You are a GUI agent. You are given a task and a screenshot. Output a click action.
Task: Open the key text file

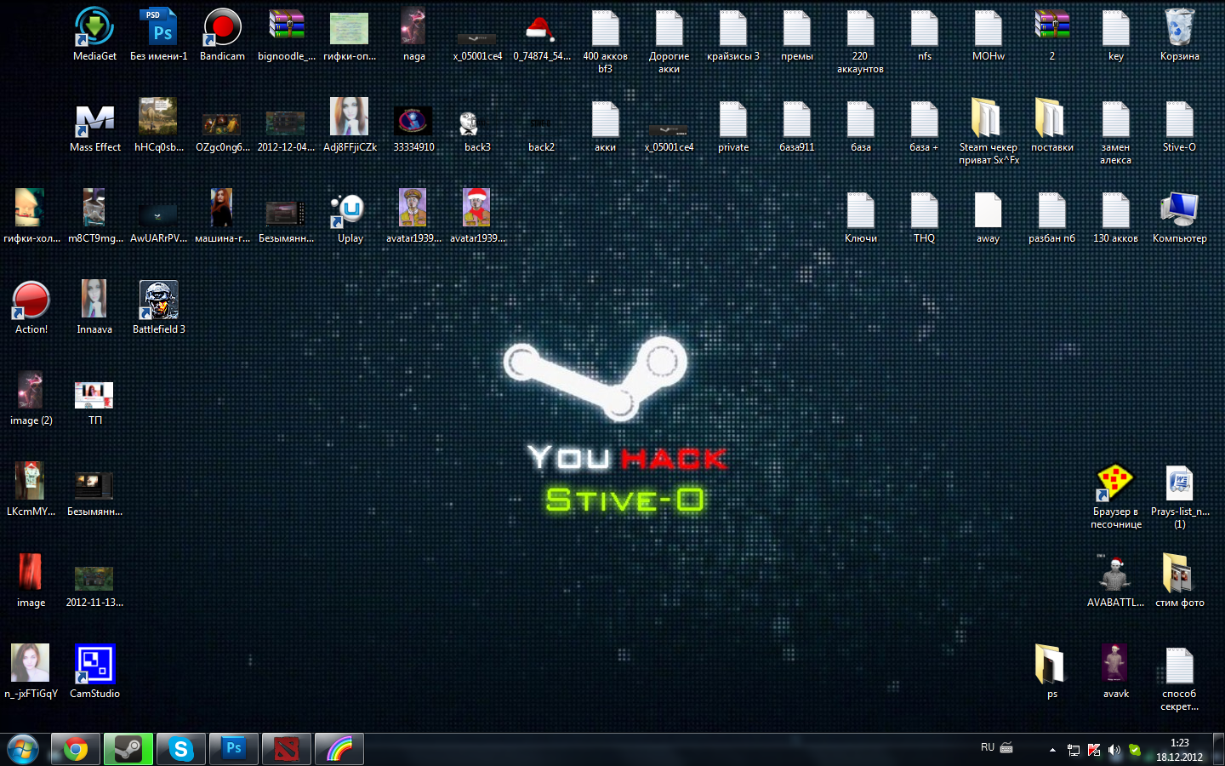click(1115, 34)
